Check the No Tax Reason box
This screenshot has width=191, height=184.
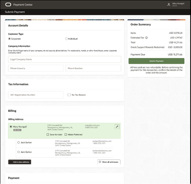69,95
